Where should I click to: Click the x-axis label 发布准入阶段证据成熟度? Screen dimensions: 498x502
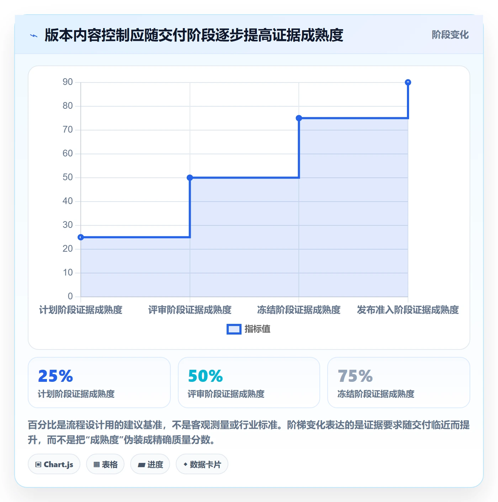click(408, 310)
